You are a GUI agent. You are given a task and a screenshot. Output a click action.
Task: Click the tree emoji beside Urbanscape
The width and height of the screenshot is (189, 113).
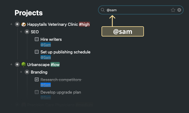point(24,64)
